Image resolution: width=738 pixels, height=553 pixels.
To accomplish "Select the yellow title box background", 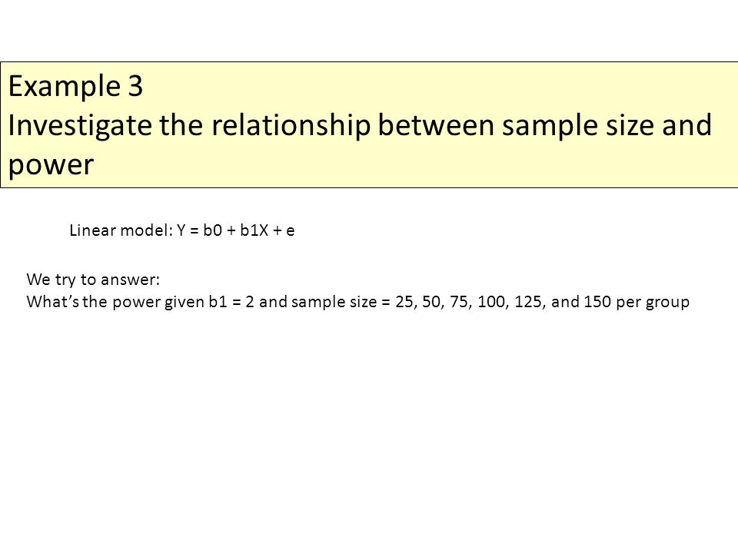I will 369,124.
